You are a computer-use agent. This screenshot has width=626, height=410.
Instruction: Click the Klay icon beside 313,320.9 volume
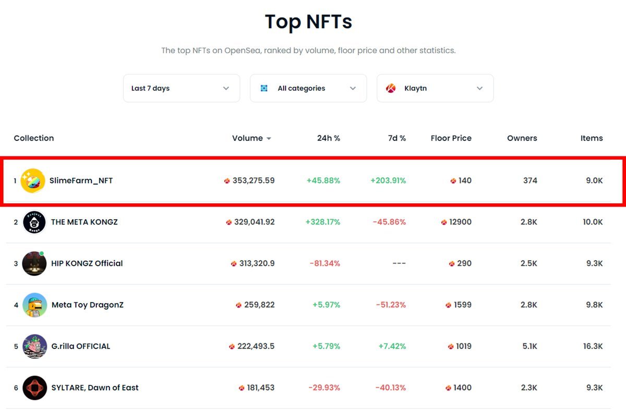pos(234,264)
